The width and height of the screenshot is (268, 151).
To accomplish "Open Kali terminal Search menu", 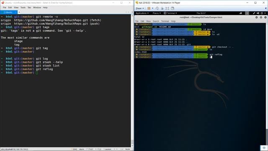I will pos(156,21).
